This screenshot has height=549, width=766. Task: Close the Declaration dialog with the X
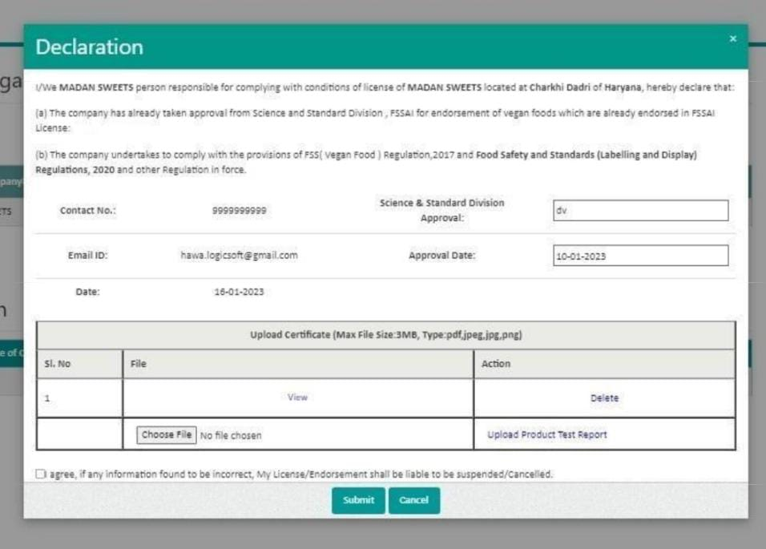pyautogui.click(x=732, y=38)
